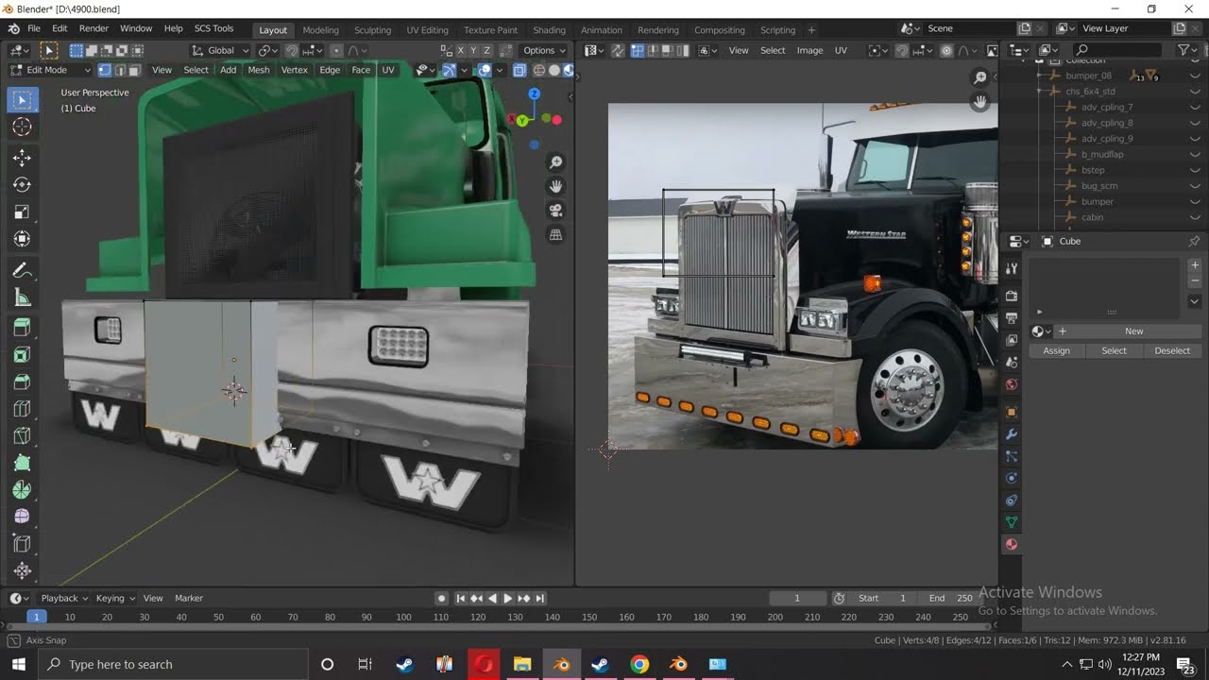This screenshot has width=1209, height=680.
Task: Add a material slot with plus button
Action: (x=1194, y=265)
